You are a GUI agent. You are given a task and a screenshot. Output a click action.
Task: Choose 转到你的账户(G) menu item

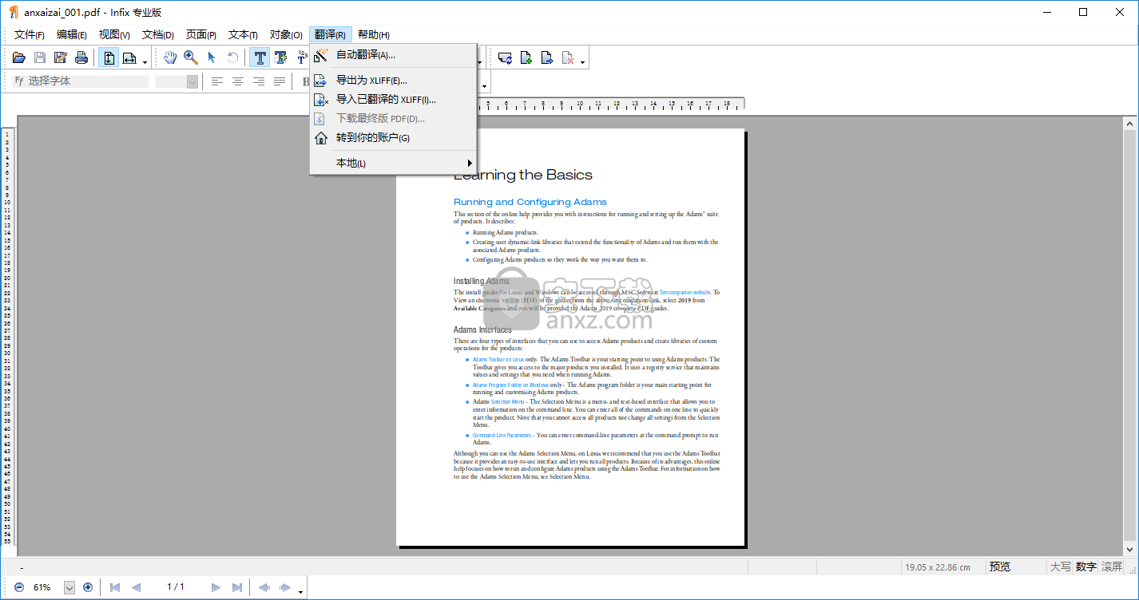pyautogui.click(x=393, y=137)
